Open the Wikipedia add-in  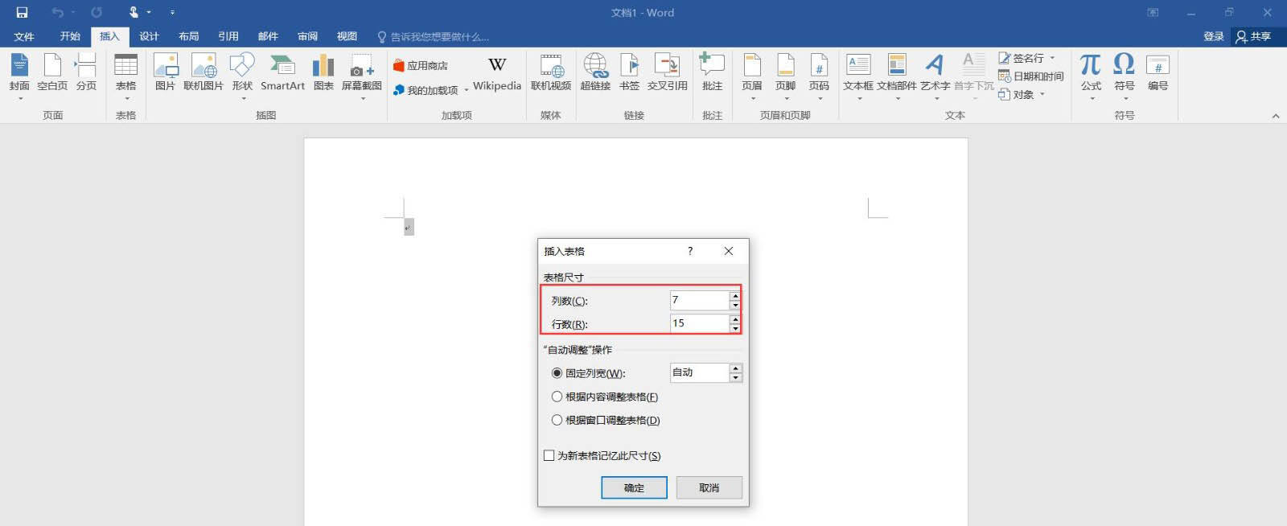(497, 73)
